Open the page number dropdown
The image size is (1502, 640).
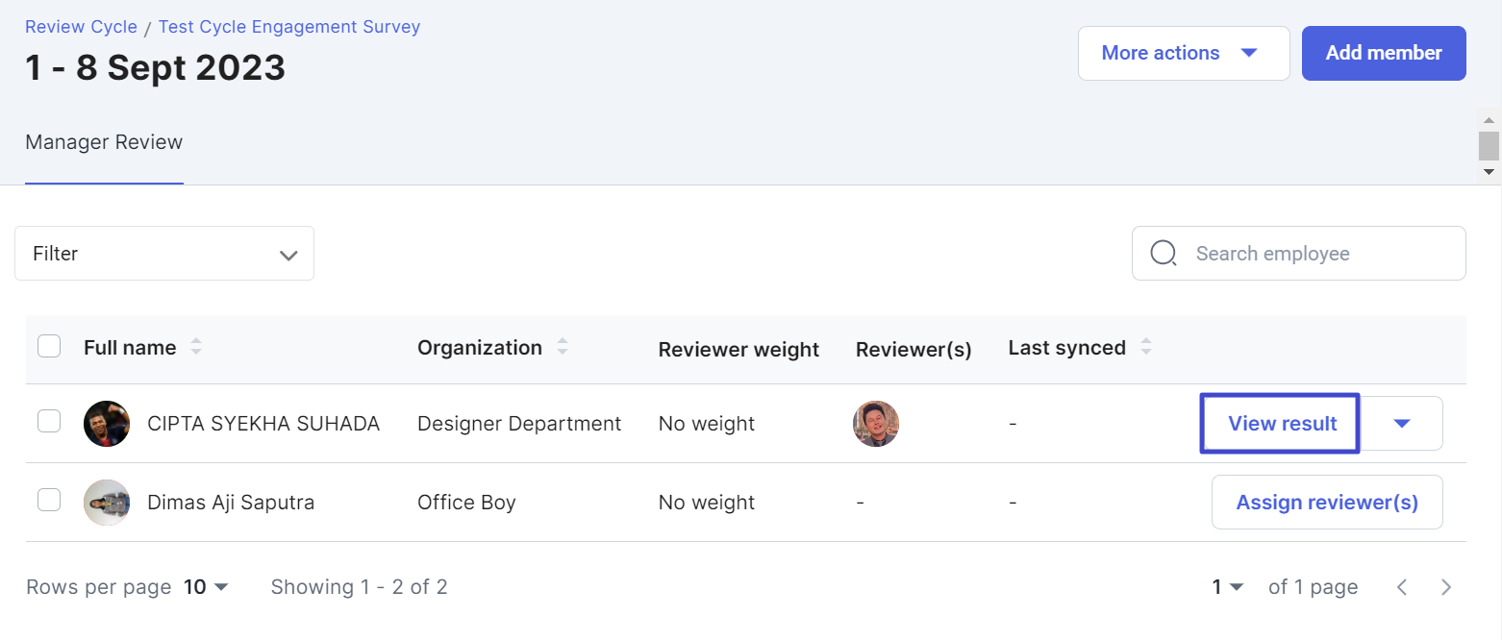[1228, 586]
